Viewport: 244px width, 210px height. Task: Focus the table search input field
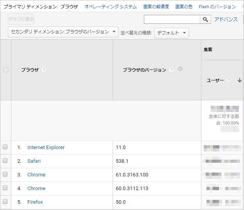[x=172, y=20]
